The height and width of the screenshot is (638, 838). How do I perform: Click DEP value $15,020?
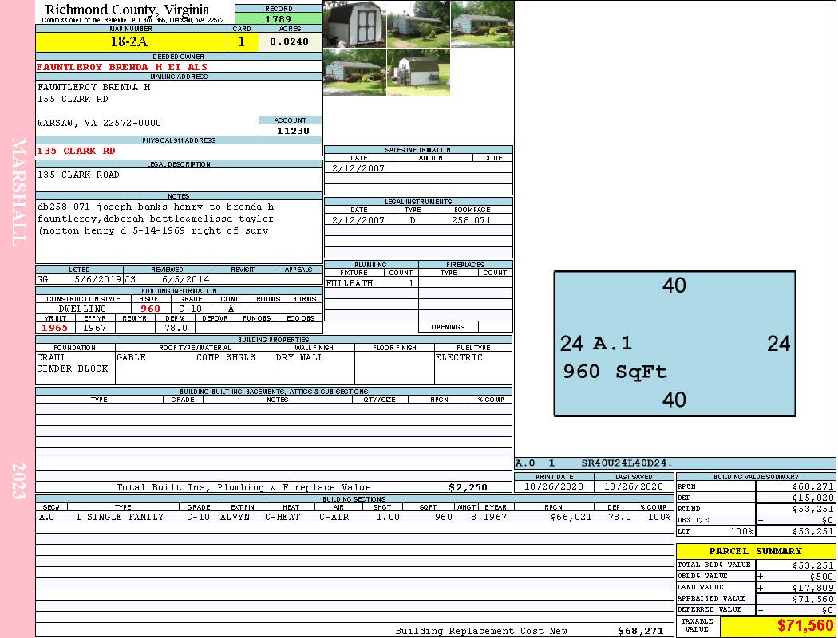812,498
